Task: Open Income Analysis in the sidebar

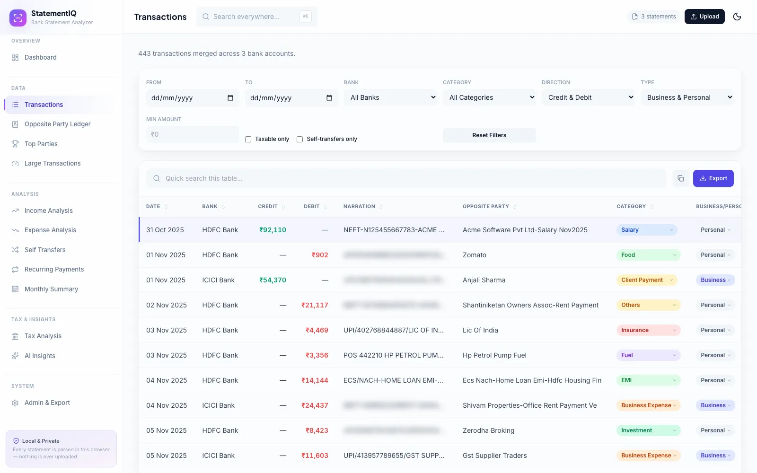Action: [x=61, y=210]
